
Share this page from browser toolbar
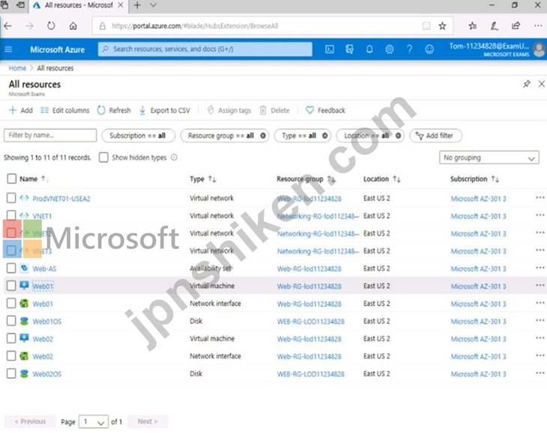(x=516, y=25)
